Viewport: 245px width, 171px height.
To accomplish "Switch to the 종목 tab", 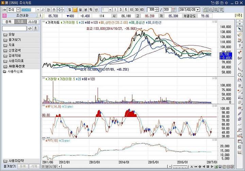I will point(8,22).
